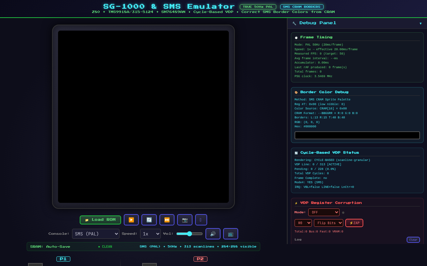Click the TRUE 50Hz PAL badge
This screenshot has height=266, width=427.
(x=258, y=7)
